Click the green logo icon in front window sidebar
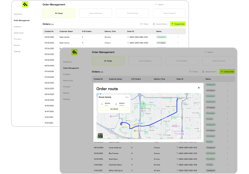 coord(75,52)
